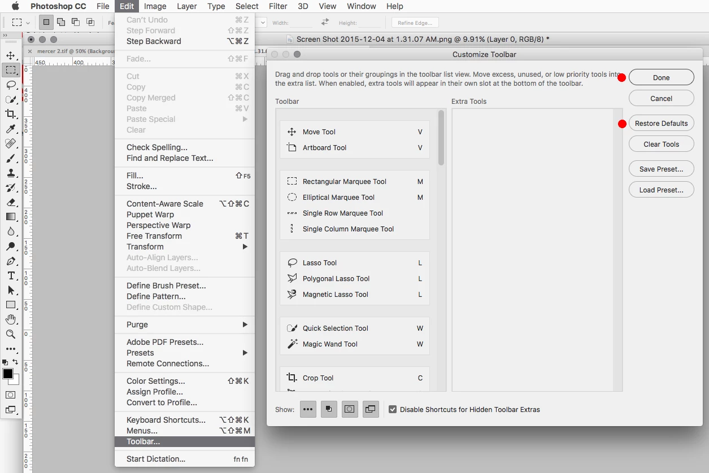Click the Done button
Screen dimensions: 709x473
point(661,77)
